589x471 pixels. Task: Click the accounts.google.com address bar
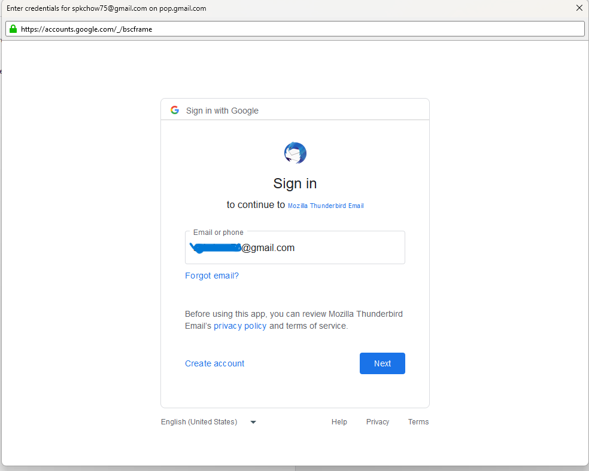[295, 29]
